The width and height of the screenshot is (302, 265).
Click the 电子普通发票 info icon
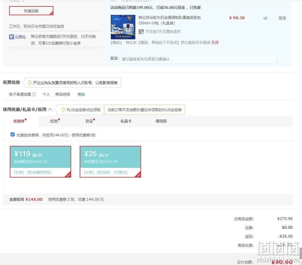click(34, 94)
